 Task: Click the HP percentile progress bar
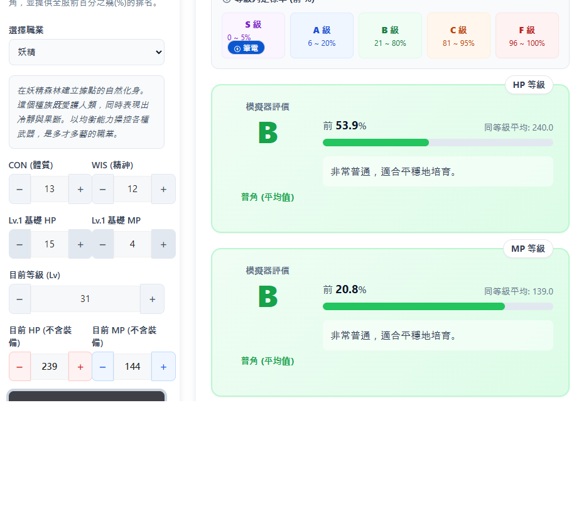point(438,143)
